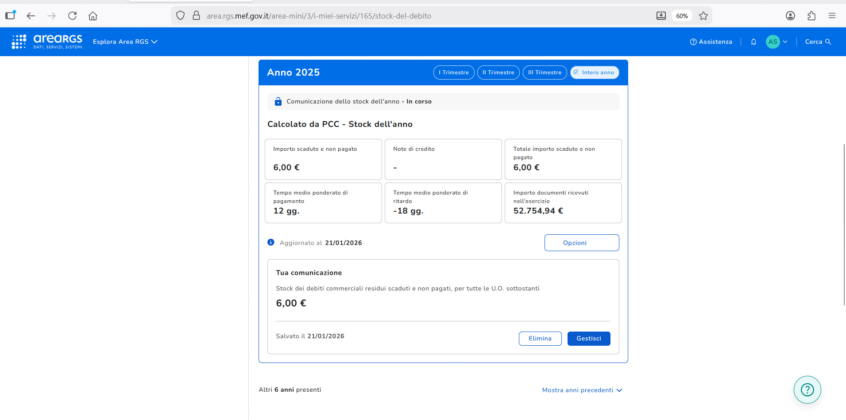
Task: Click the Elimina button
Action: pyautogui.click(x=540, y=338)
